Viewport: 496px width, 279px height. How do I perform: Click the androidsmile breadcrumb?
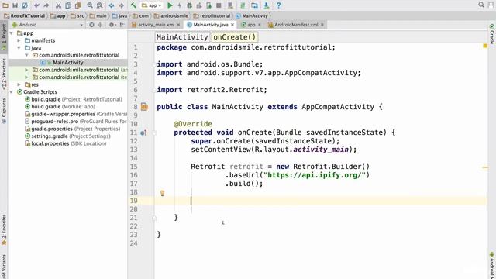point(171,15)
